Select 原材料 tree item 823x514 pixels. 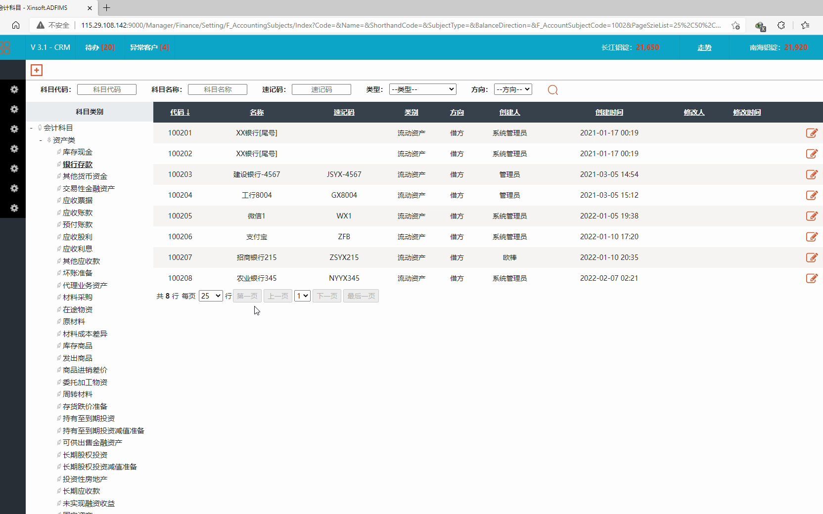(74, 322)
